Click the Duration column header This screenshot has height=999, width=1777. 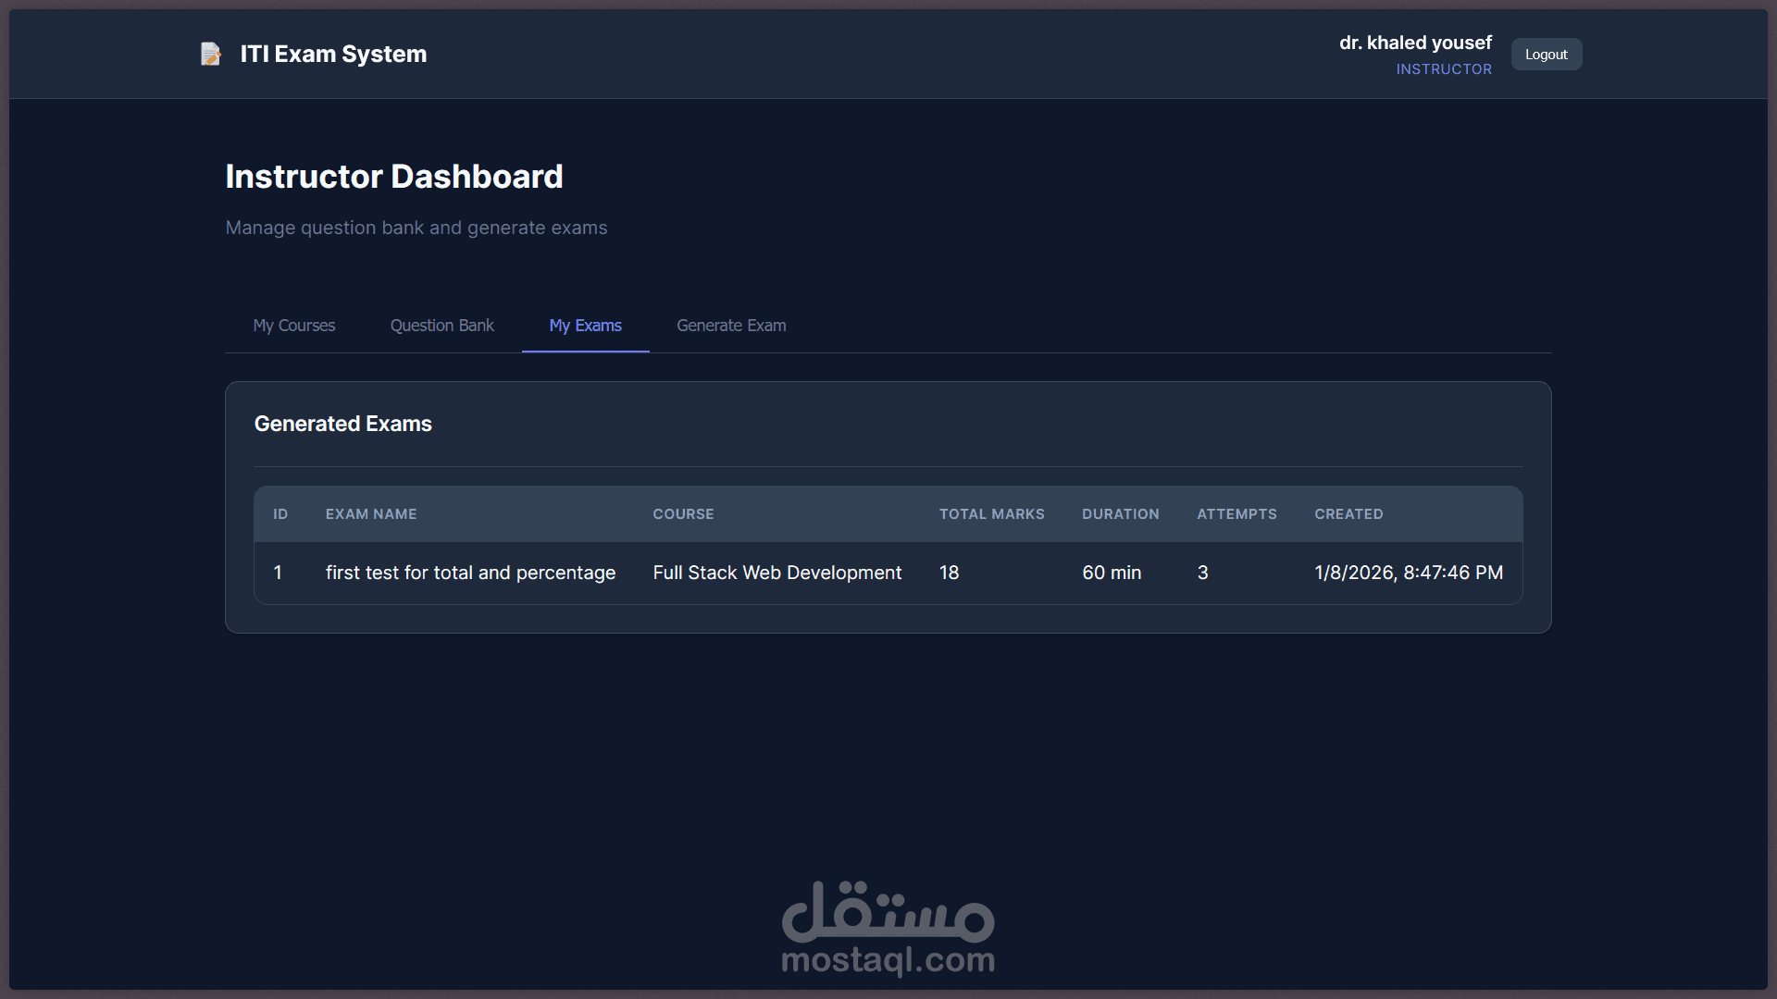(1120, 514)
